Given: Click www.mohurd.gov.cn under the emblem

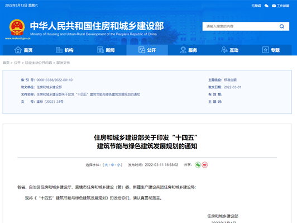Looking at the screenshot, I should [18, 39].
